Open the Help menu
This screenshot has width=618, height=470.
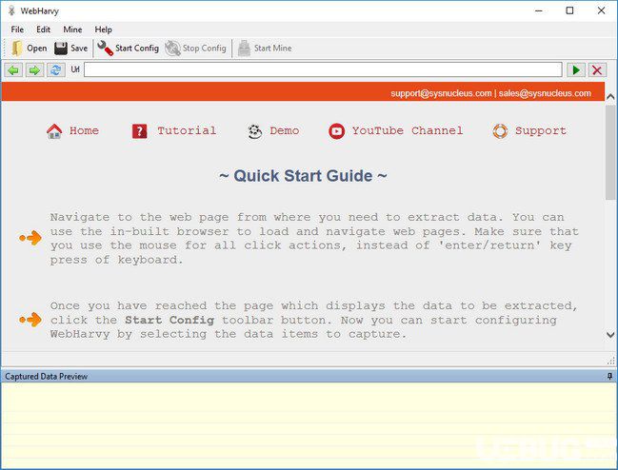(103, 29)
